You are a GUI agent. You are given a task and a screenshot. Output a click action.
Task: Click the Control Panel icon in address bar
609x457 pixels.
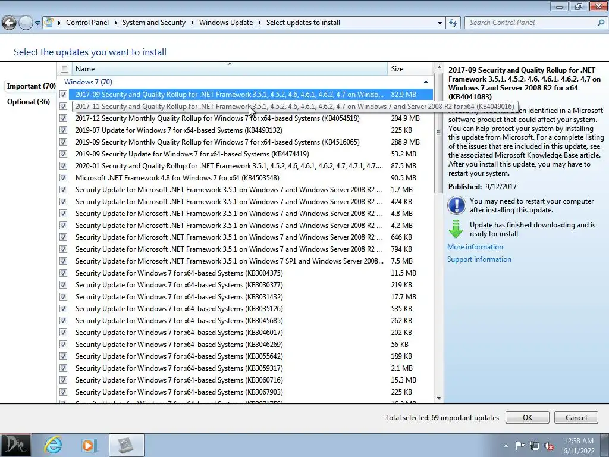49,22
